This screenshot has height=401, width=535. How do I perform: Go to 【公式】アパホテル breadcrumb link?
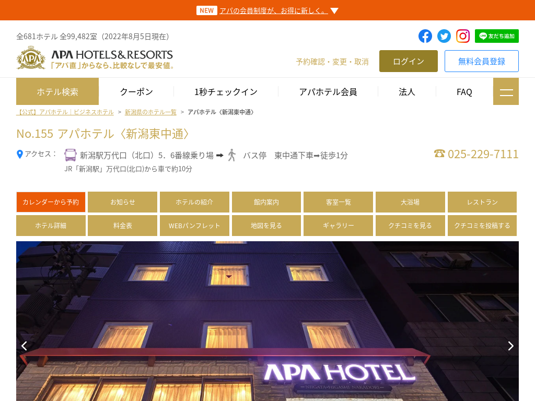[x=65, y=112]
